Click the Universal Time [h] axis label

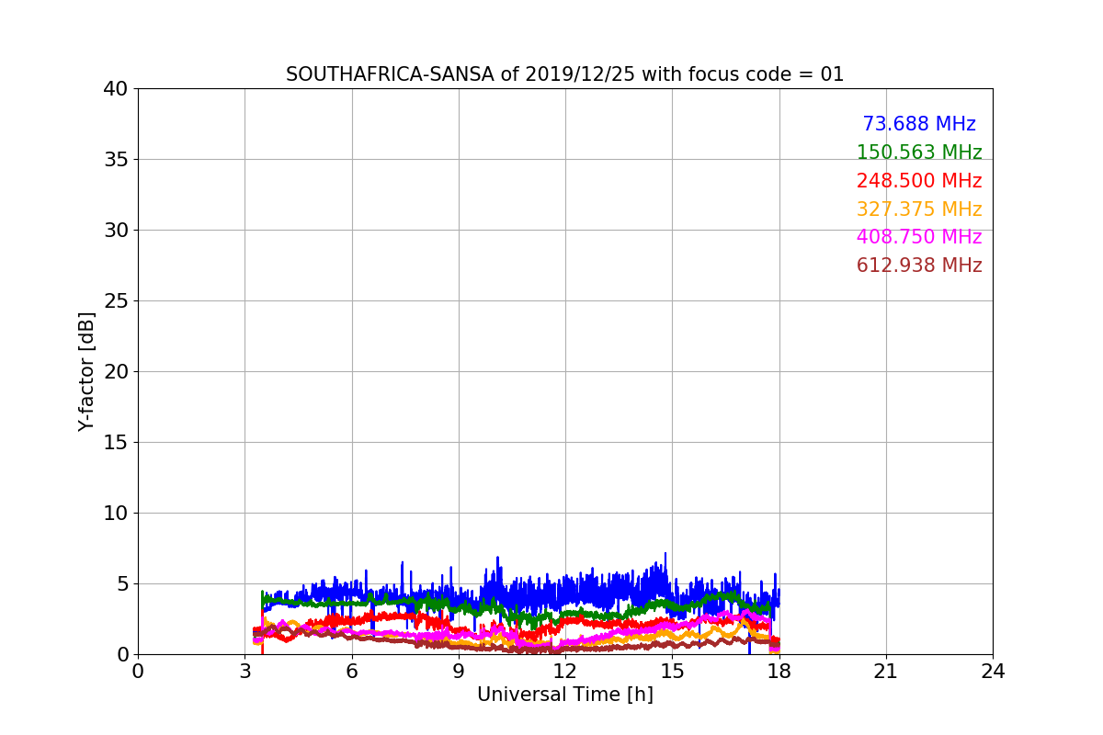click(565, 695)
